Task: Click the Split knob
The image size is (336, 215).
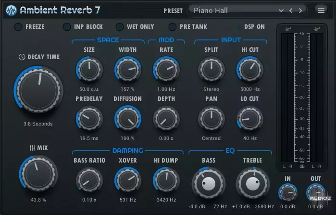Action: 212,70
